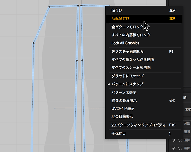Remove all steam with すべてのスチームを削除
This screenshot has width=191, height=152.
click(131, 67)
